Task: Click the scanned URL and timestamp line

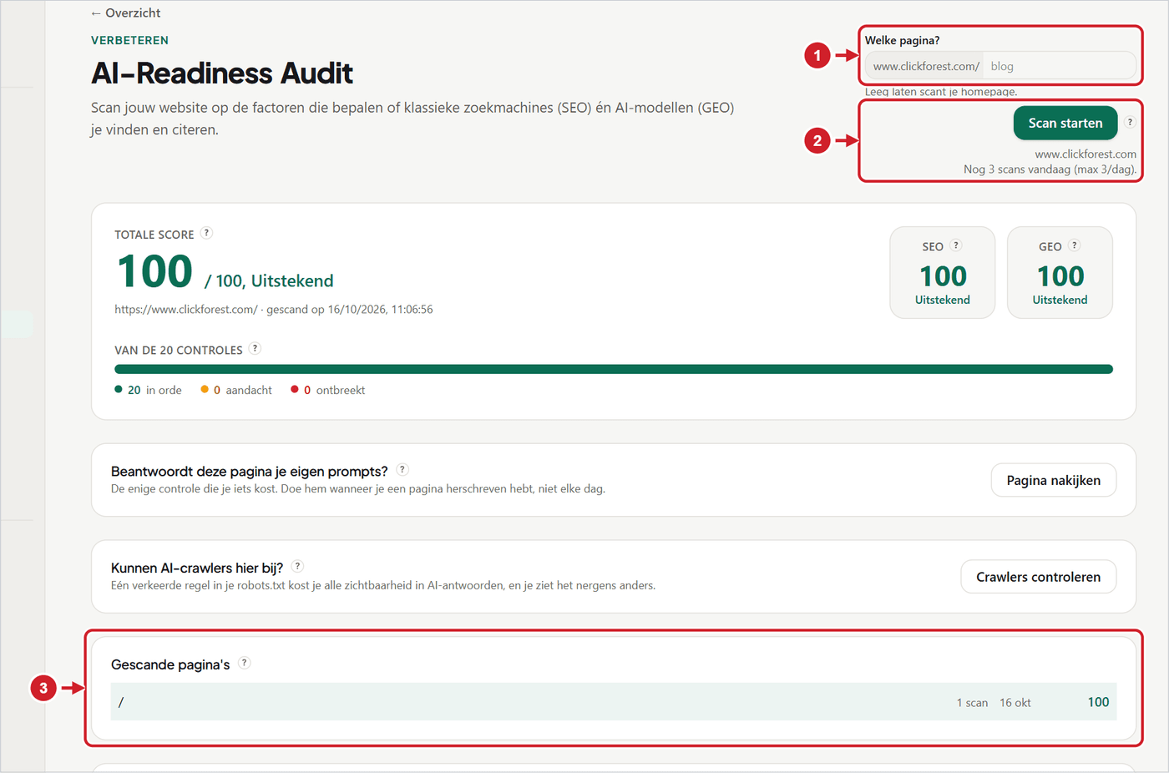Action: [274, 310]
